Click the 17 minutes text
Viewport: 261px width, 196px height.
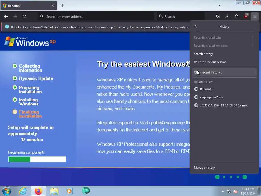32,140
